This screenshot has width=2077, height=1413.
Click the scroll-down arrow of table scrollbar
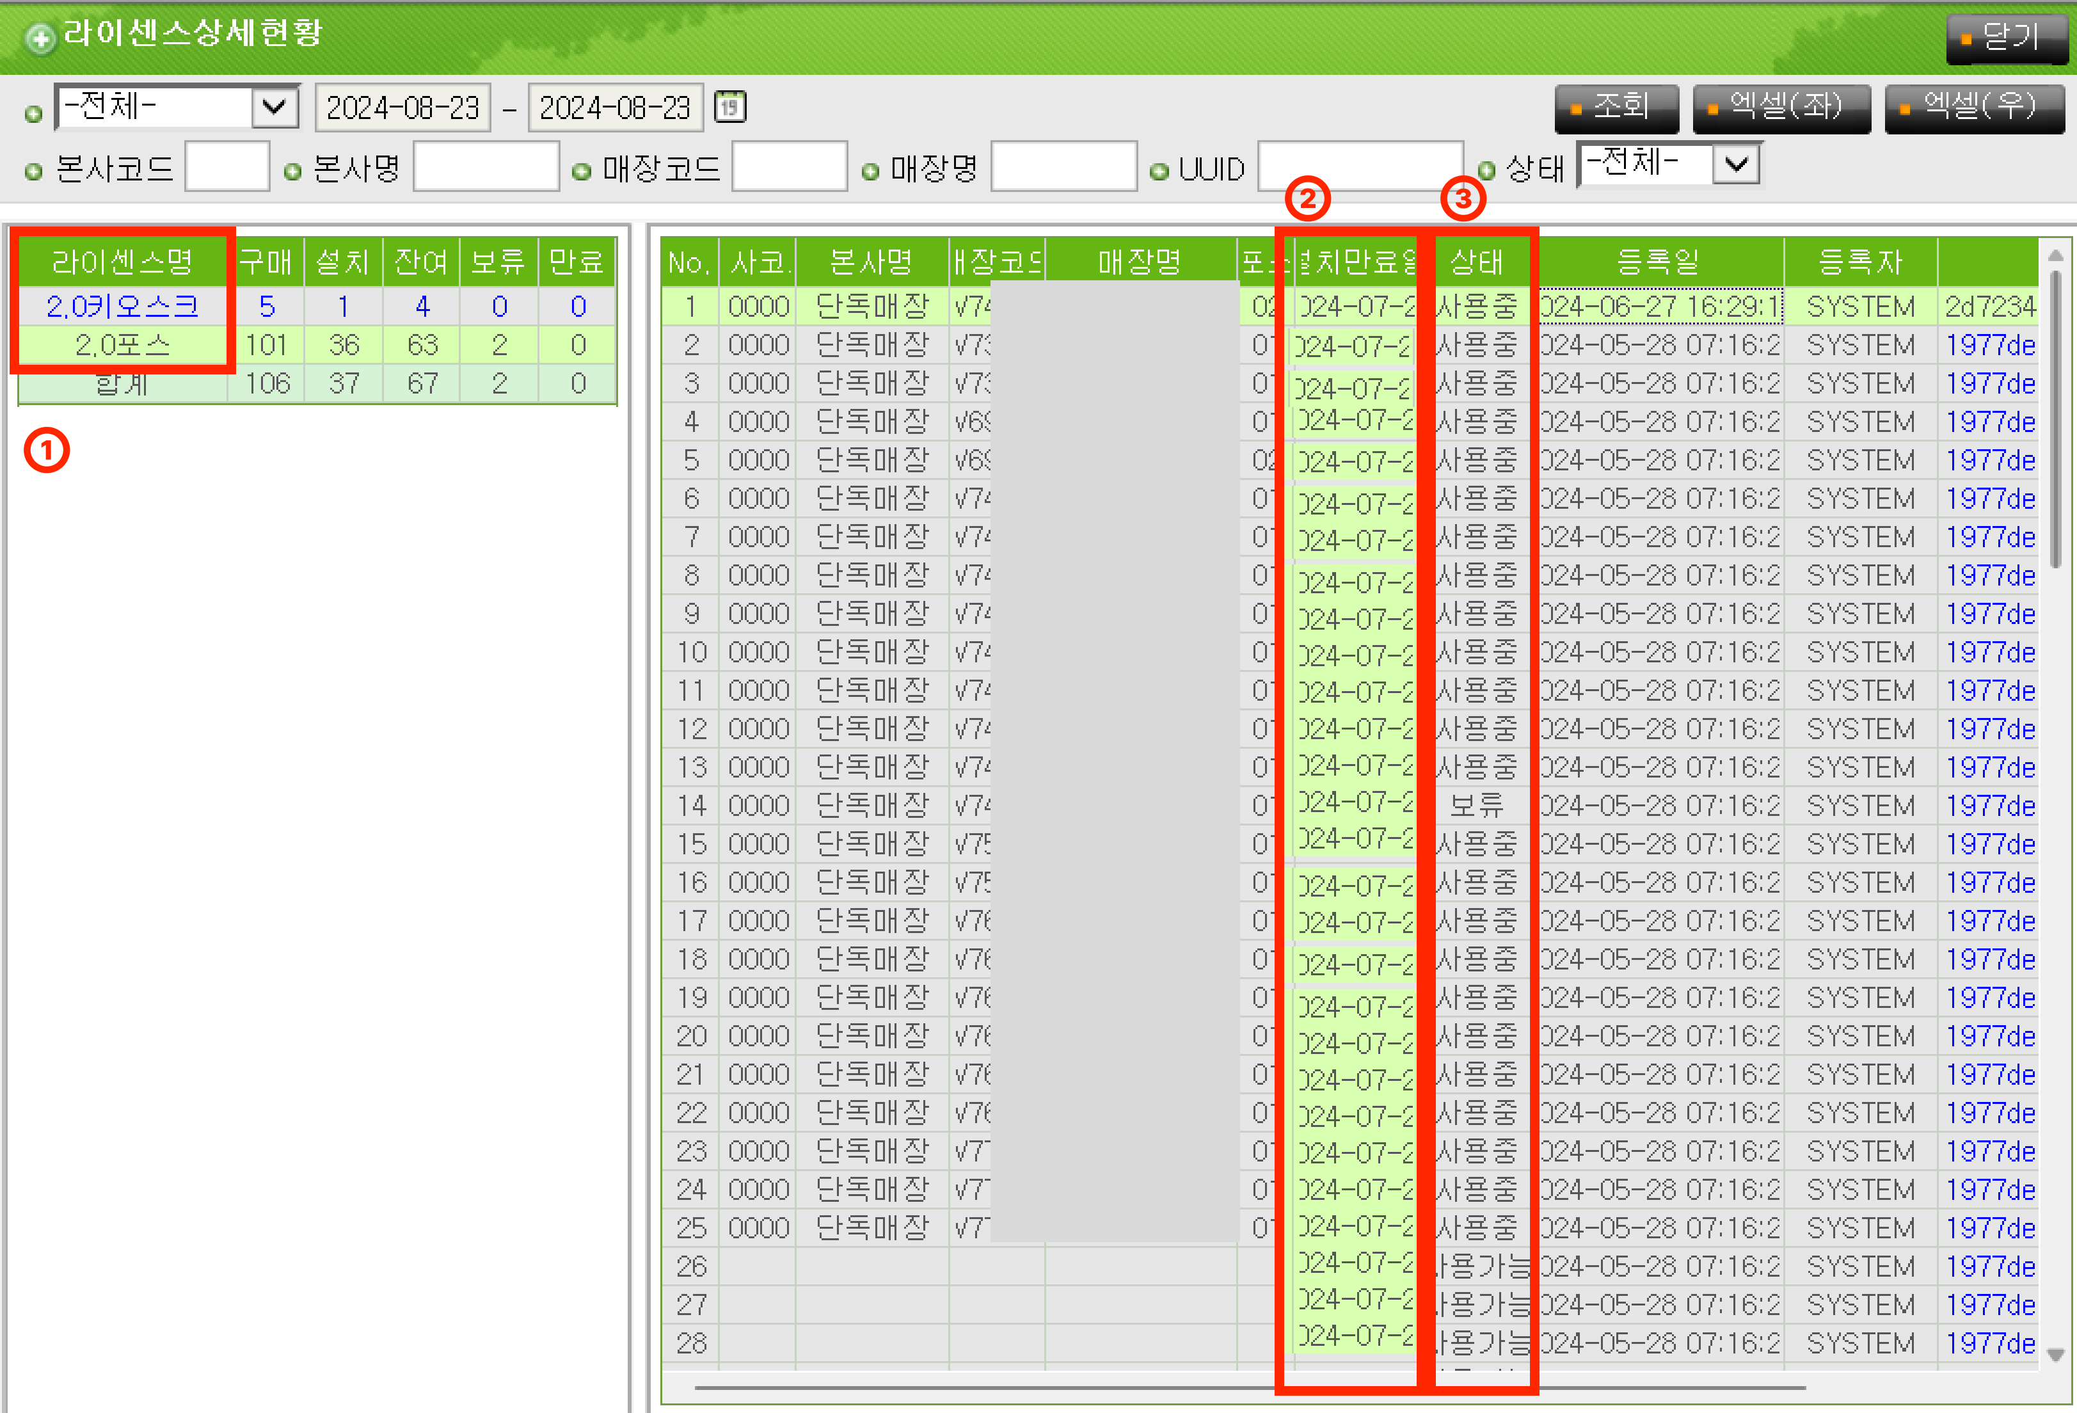(x=2055, y=1355)
